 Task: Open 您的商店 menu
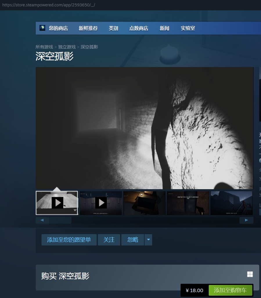pyautogui.click(x=58, y=28)
